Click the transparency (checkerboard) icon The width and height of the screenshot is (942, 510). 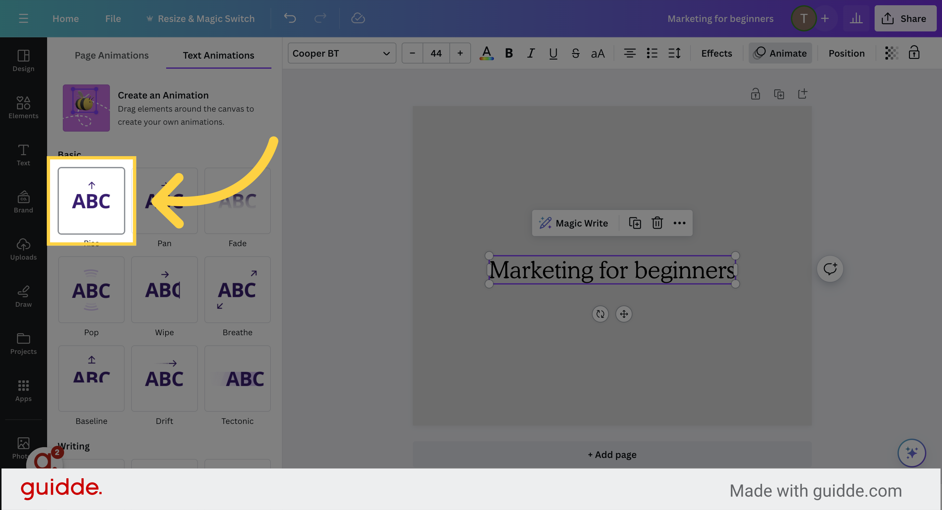pyautogui.click(x=892, y=53)
